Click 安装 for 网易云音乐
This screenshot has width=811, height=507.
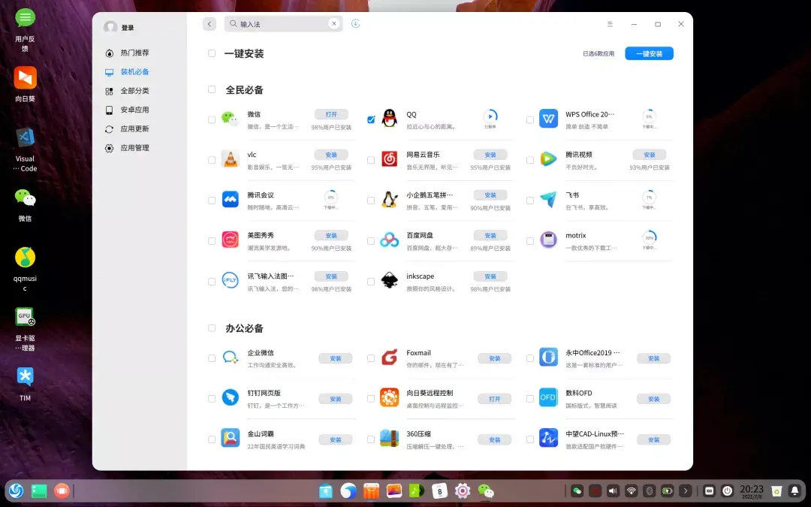click(490, 155)
